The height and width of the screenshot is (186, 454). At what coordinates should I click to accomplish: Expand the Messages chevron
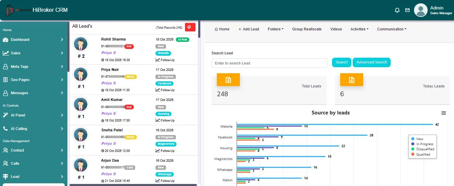coord(62,93)
